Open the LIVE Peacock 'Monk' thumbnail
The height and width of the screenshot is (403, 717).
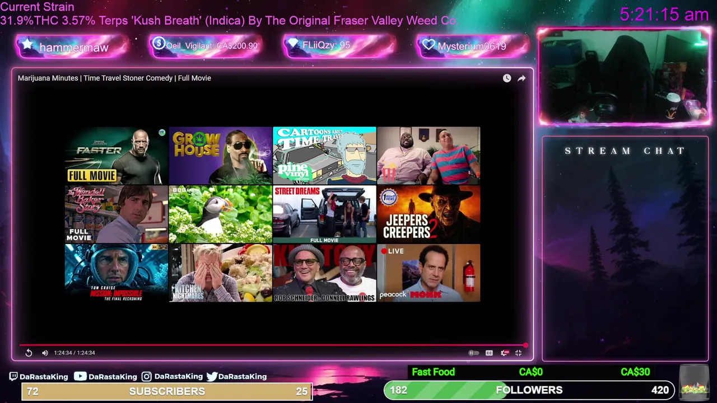pos(429,273)
